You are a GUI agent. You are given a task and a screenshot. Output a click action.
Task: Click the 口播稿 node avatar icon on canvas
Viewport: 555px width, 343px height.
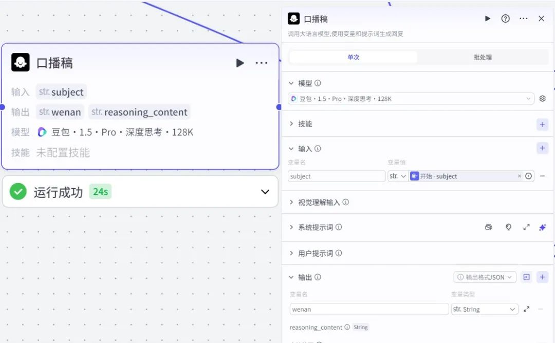(x=21, y=62)
